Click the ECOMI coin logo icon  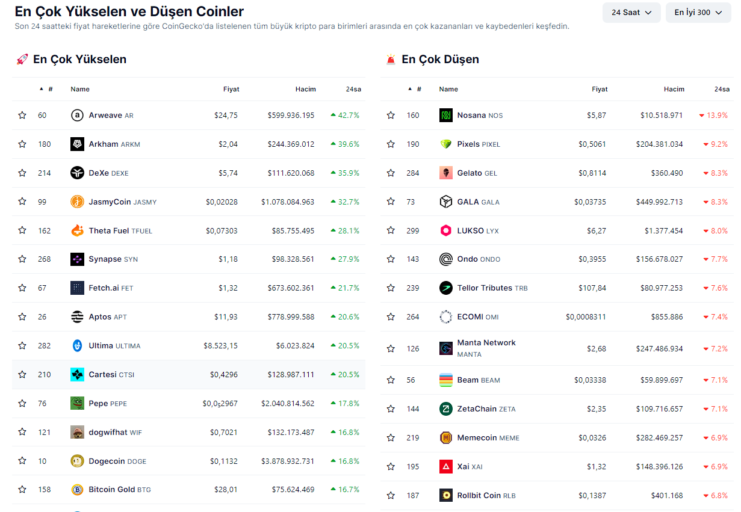pyautogui.click(x=445, y=316)
